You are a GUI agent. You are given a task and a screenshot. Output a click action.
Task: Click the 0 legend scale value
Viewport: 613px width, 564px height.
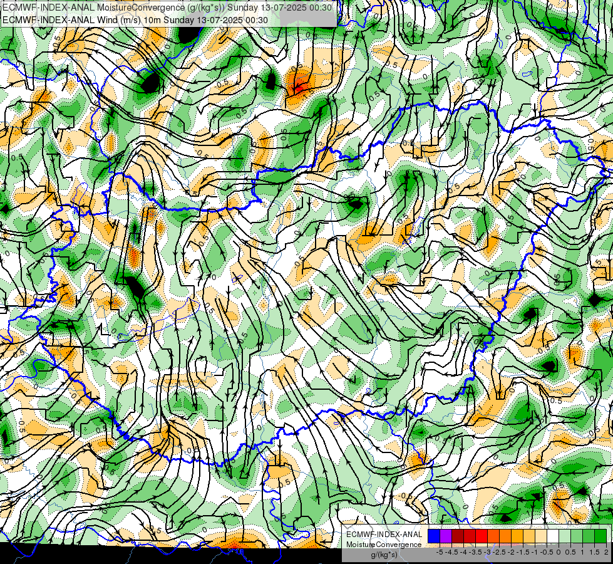tap(559, 552)
